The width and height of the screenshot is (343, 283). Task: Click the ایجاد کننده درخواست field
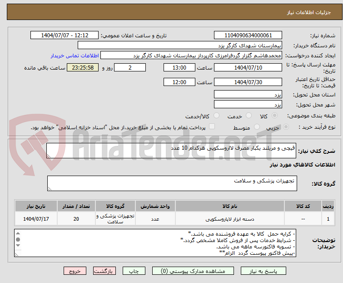pos(191,56)
